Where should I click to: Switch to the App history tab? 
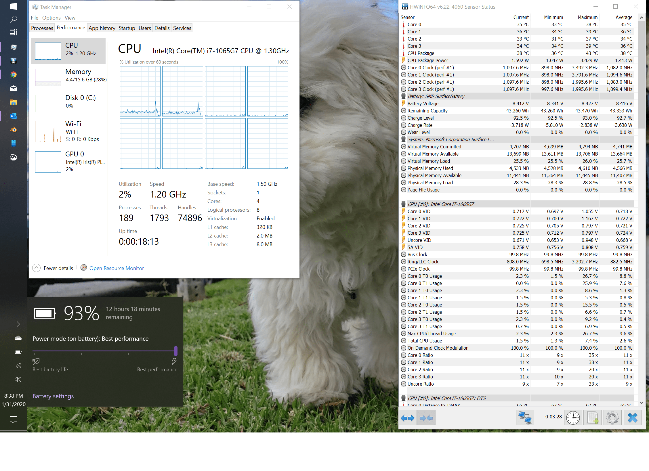point(102,28)
